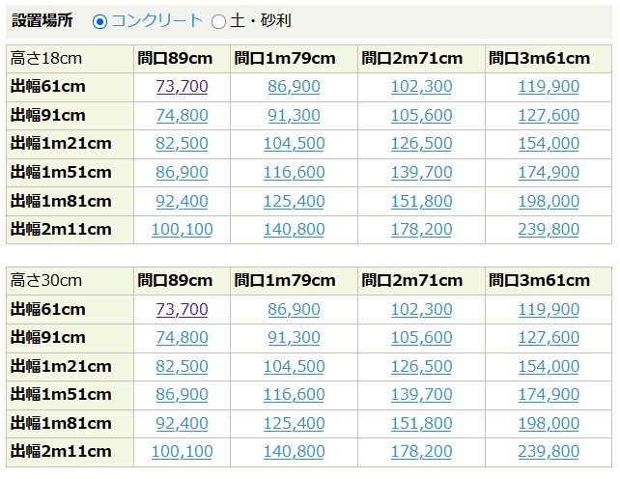
Task: Click 174,900 price in 高さ30cm table
Action: 549,394
